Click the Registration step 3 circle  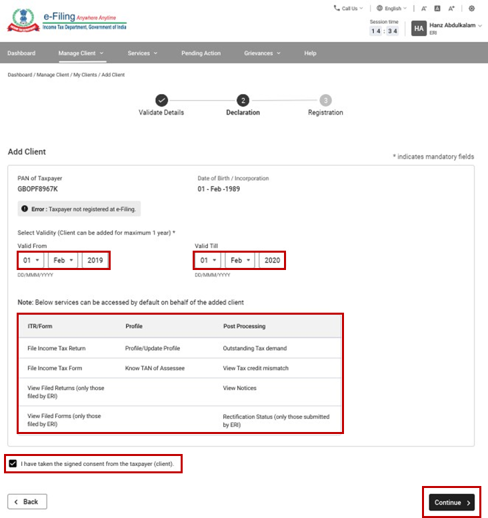point(325,100)
